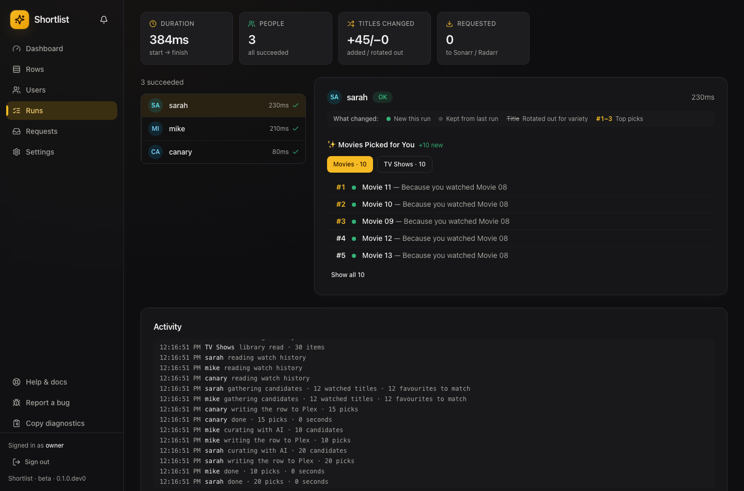Click the Report a bug icon
This screenshot has width=744, height=491.
pyautogui.click(x=17, y=403)
